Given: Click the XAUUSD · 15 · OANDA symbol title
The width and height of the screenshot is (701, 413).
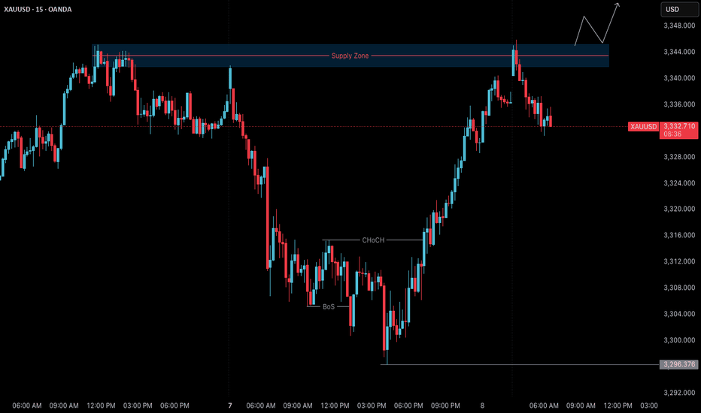Looking at the screenshot, I should [38, 9].
